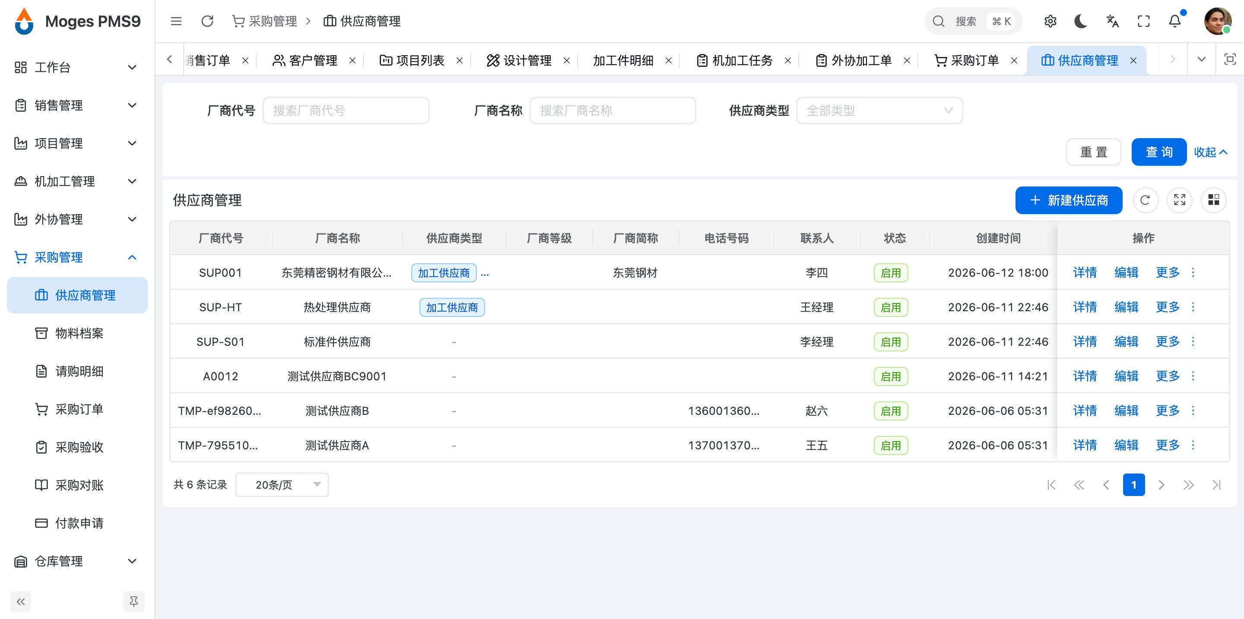
Task: Open 物料档案 in the sidebar
Action: pos(77,333)
